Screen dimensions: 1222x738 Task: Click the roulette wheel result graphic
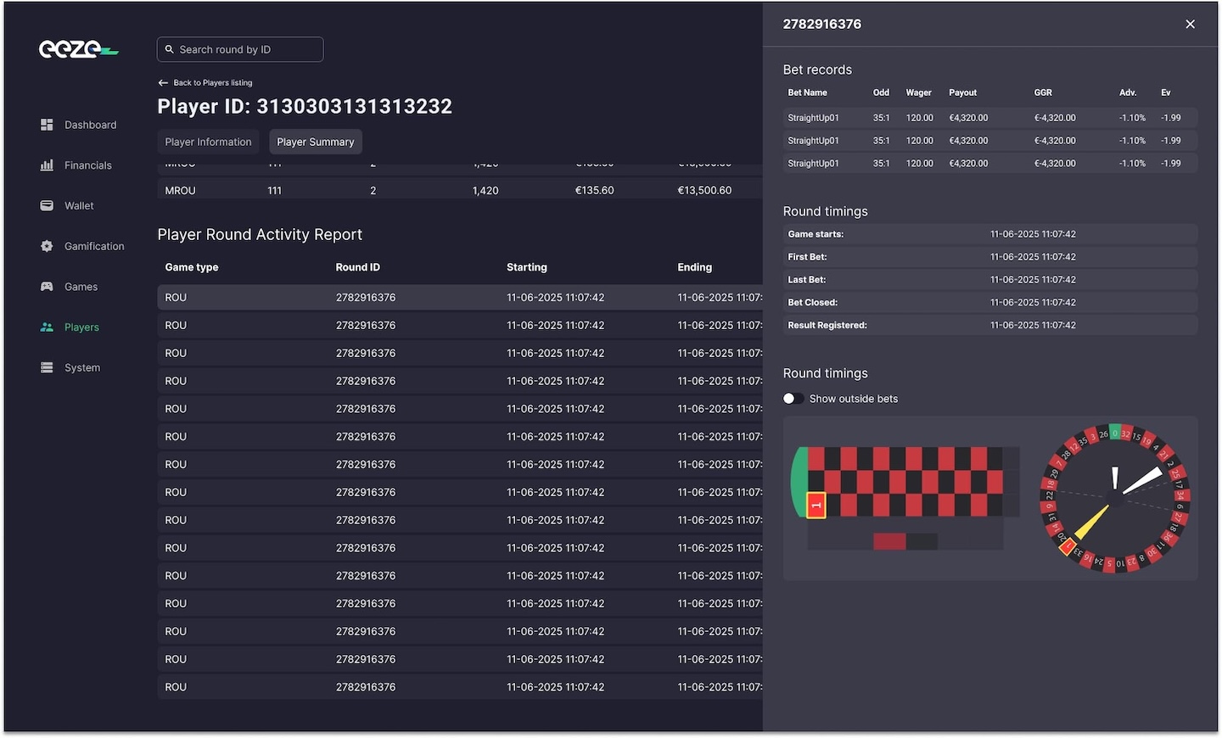click(x=1114, y=498)
